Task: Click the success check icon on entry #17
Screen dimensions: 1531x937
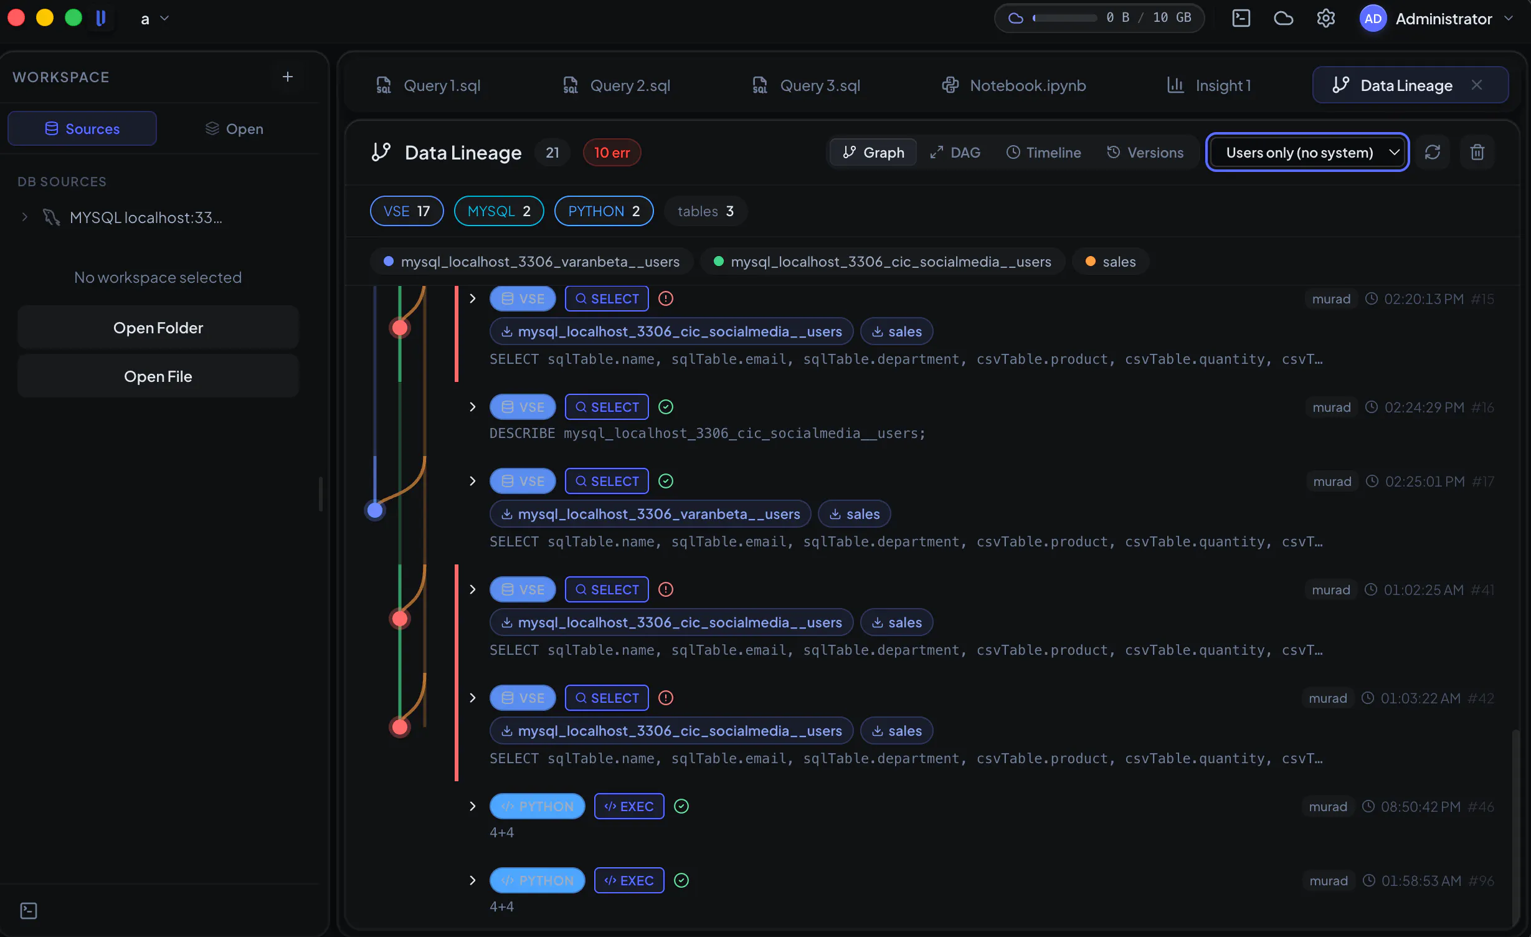Action: tap(665, 481)
